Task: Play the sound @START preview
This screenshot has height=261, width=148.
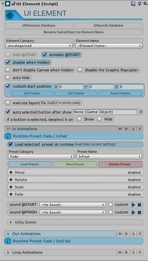Action: (133, 205)
